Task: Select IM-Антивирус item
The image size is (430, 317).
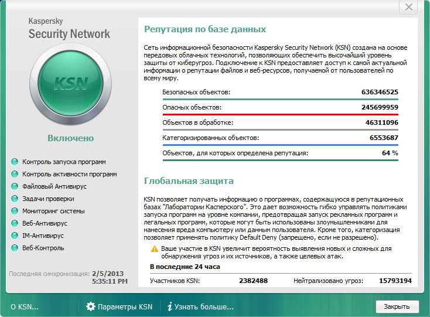Action: point(43,236)
